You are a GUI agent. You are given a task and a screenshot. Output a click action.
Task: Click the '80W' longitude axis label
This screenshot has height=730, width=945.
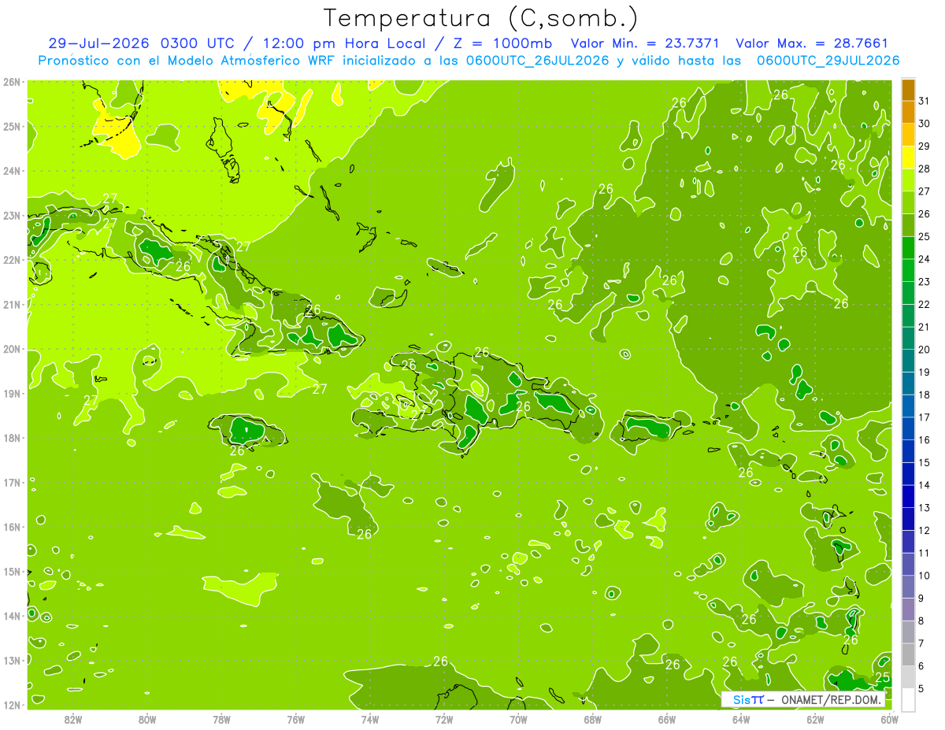[147, 719]
